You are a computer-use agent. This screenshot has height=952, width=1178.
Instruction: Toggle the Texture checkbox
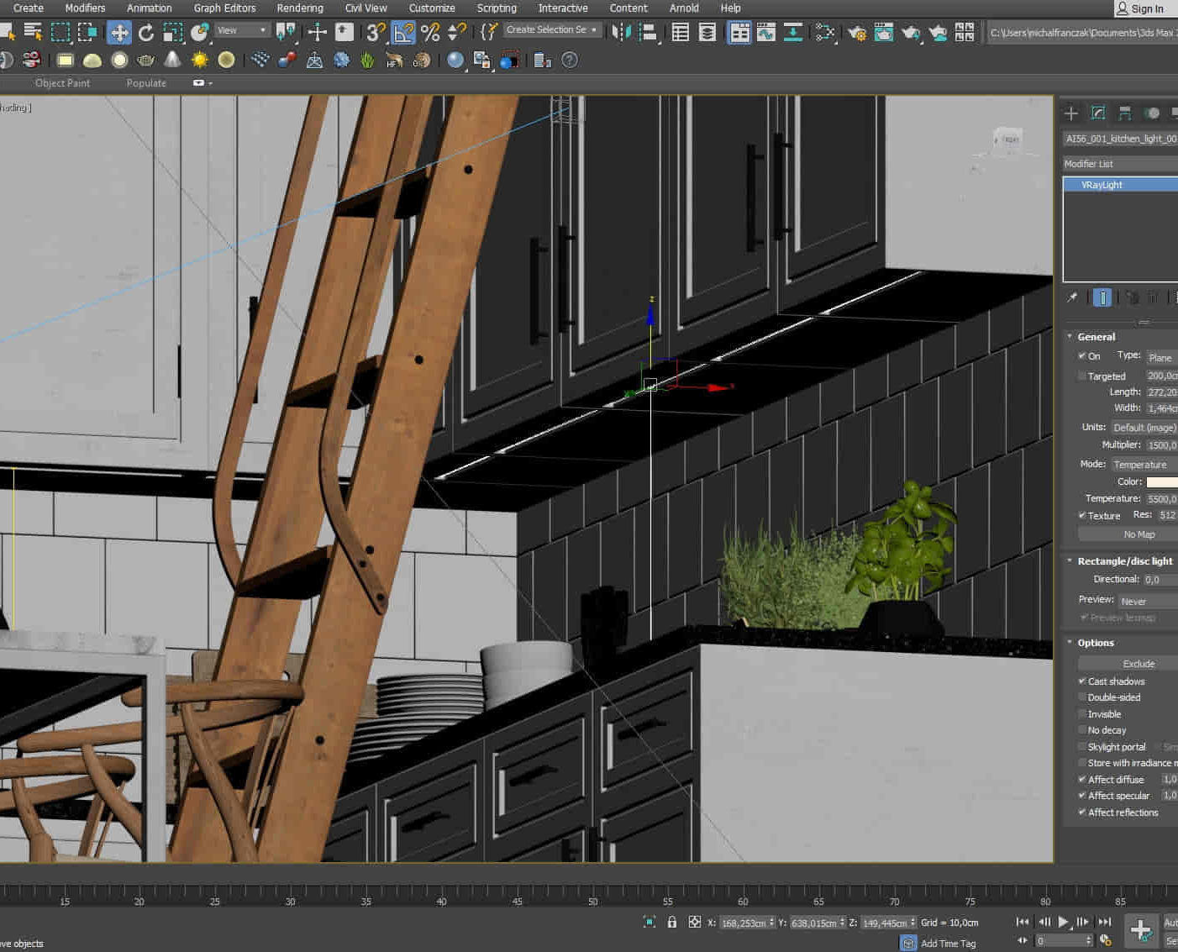1082,515
